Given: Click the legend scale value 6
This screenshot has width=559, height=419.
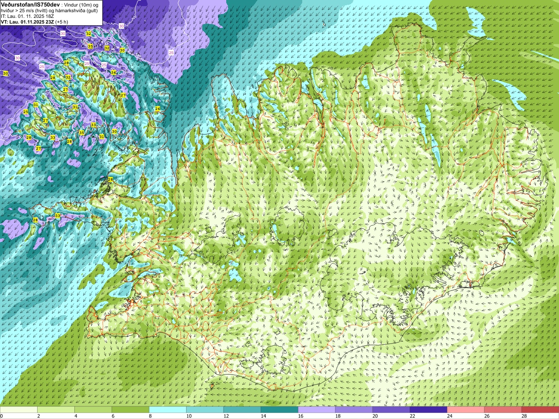Looking at the screenshot, I should pyautogui.click(x=113, y=416).
